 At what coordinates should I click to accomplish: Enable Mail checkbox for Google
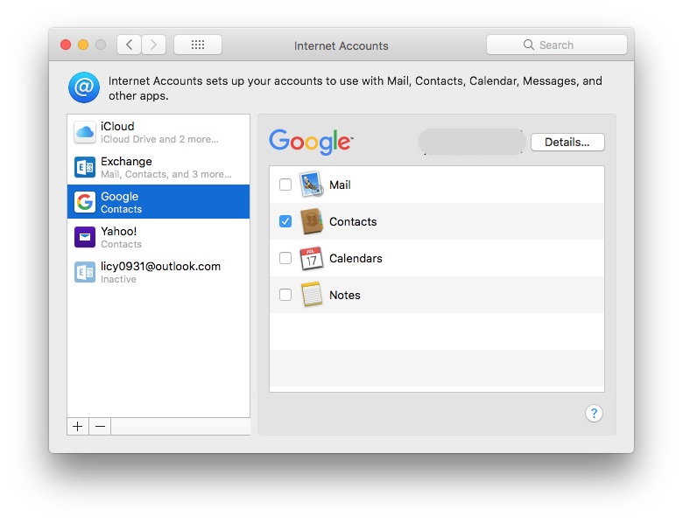coord(285,185)
